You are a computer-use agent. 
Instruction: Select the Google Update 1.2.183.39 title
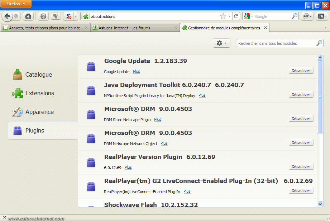(145, 61)
